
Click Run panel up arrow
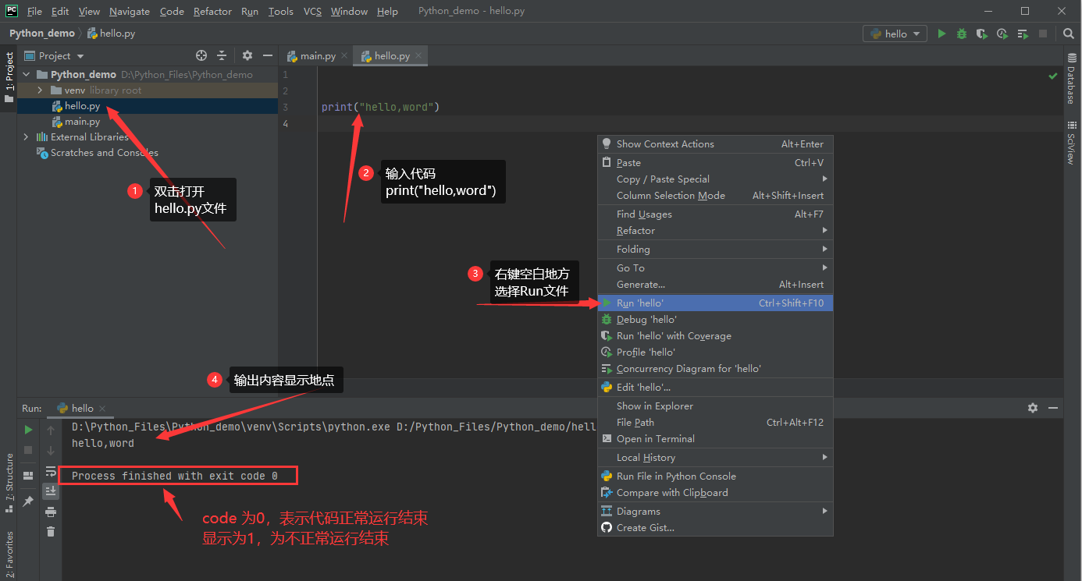coord(51,430)
